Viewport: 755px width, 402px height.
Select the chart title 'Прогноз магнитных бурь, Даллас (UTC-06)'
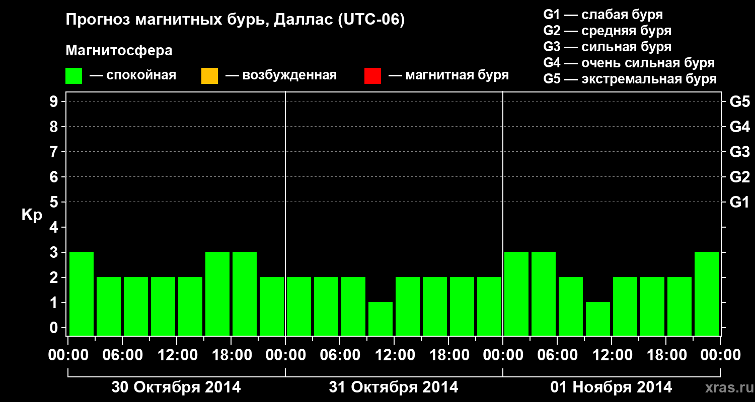(235, 20)
